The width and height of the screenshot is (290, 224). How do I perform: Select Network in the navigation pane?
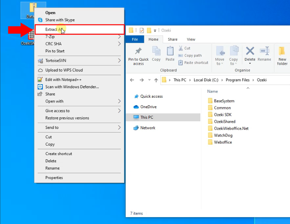click(144, 128)
